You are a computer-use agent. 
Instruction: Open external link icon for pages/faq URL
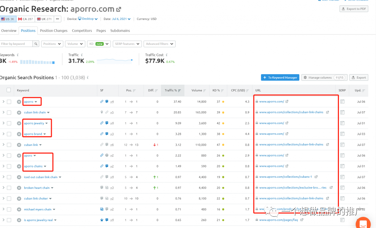302,220
